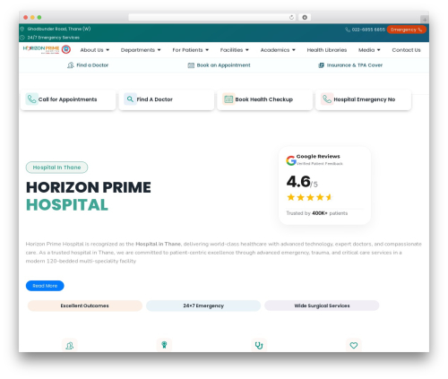Click the browser reload icon in address bar
The image size is (448, 379).
291,17
